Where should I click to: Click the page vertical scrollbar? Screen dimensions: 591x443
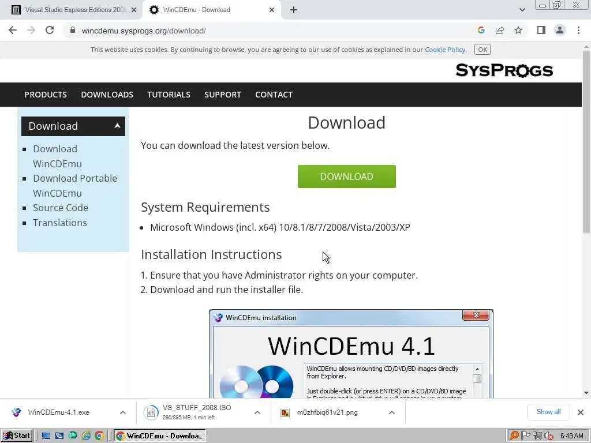click(586, 142)
